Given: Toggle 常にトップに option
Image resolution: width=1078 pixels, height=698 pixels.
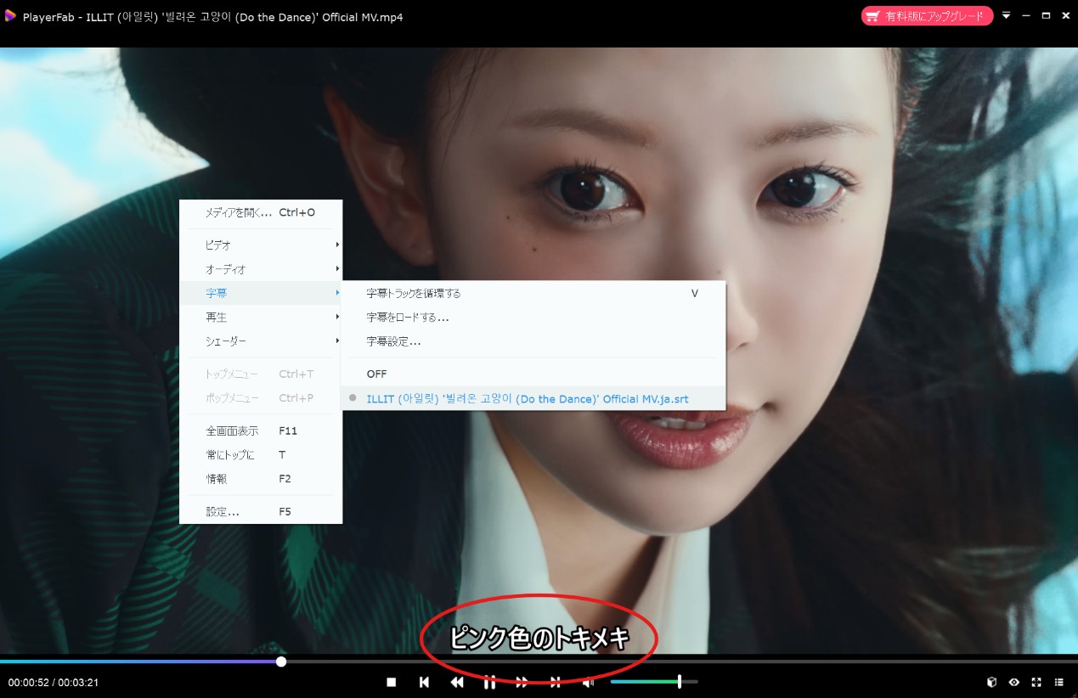Looking at the screenshot, I should click(x=261, y=455).
